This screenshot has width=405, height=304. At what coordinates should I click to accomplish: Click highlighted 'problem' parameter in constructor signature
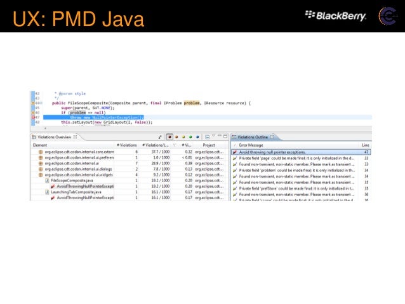click(x=192, y=103)
